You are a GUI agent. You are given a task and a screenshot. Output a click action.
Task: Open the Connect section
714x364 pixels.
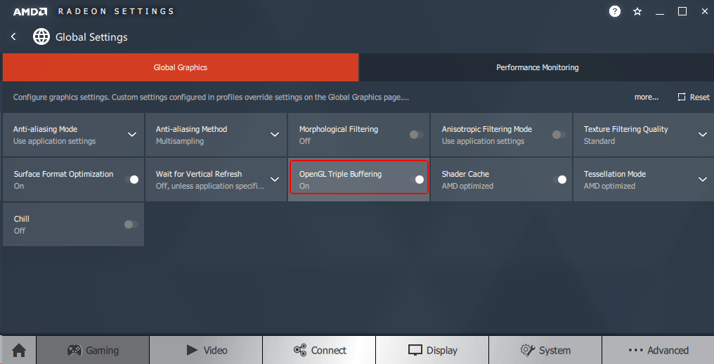click(x=319, y=350)
